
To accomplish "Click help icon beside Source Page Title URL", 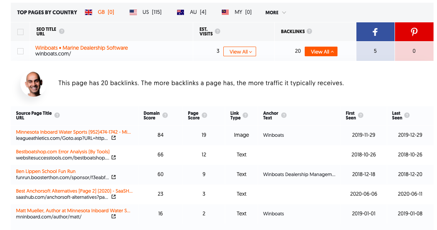I will (x=57, y=115).
